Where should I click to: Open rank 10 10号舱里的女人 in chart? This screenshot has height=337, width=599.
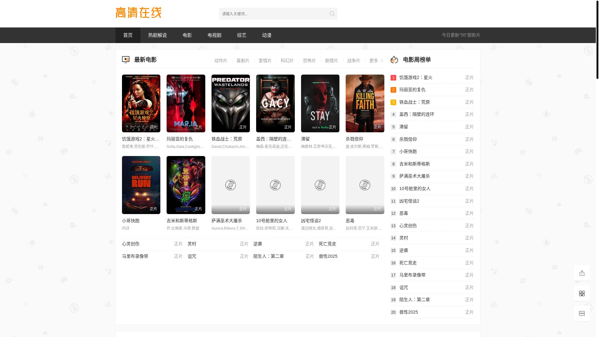(432, 188)
